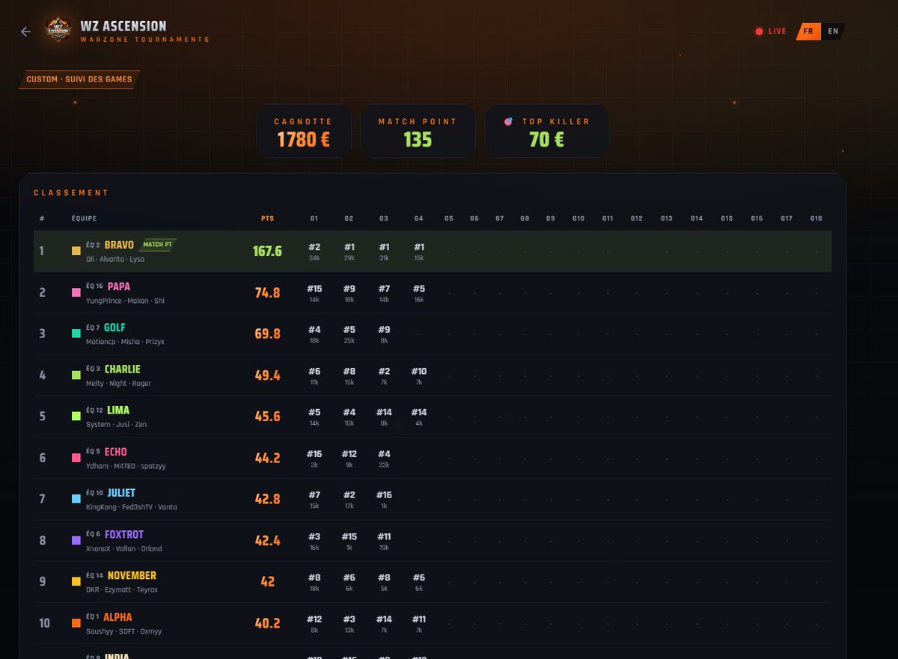Select team name ALPHA

tap(118, 617)
